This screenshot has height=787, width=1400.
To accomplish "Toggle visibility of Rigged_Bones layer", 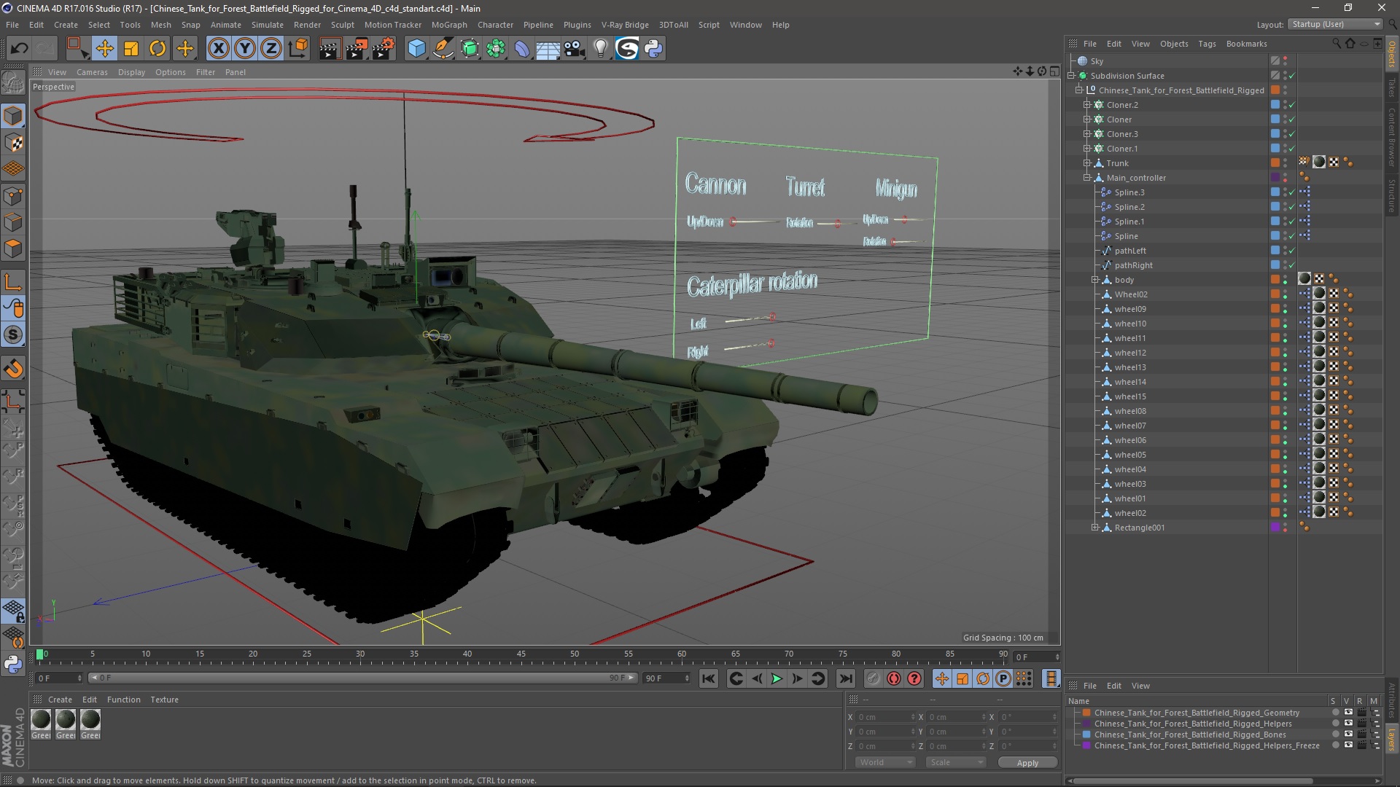I will (1347, 735).
